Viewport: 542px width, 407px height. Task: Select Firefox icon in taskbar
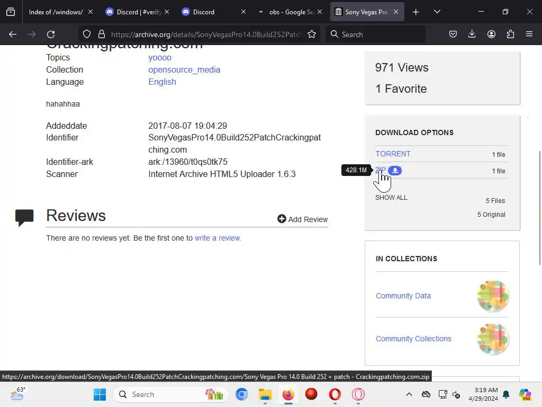pyautogui.click(x=288, y=394)
